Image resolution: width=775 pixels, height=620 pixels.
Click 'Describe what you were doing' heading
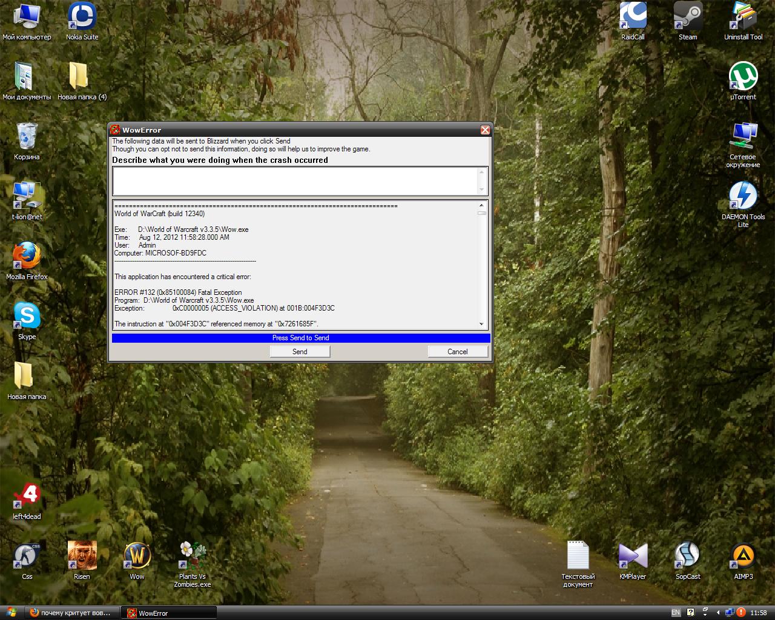(x=220, y=160)
